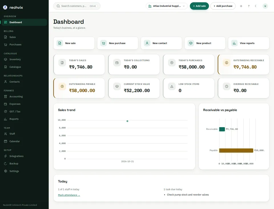Viewport: 274px width, 209px height.
Task: Click the Outstanding Payable upload icon
Action: 62,87
